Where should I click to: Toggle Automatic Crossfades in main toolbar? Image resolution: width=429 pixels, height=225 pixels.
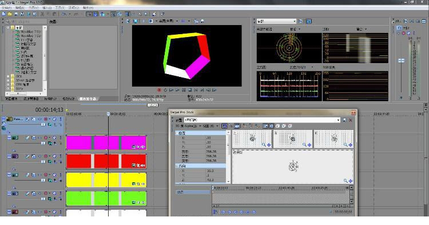[x=95, y=14]
